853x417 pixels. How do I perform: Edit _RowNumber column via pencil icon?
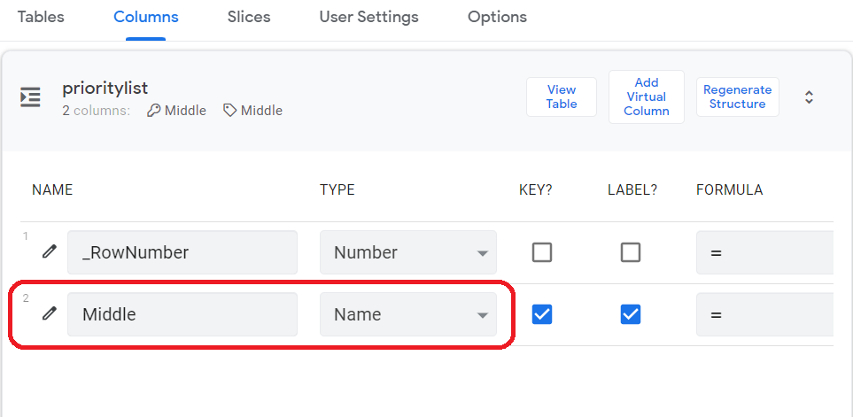[50, 251]
